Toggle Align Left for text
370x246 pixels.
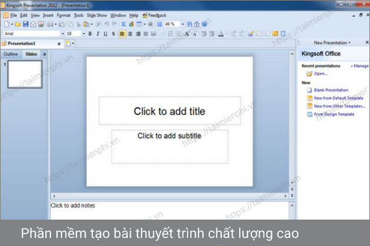point(122,33)
